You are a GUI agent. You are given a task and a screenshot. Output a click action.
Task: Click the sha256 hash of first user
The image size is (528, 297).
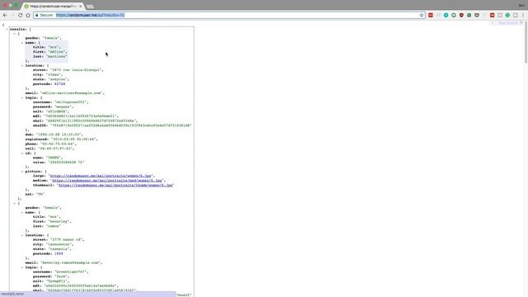click(121, 125)
